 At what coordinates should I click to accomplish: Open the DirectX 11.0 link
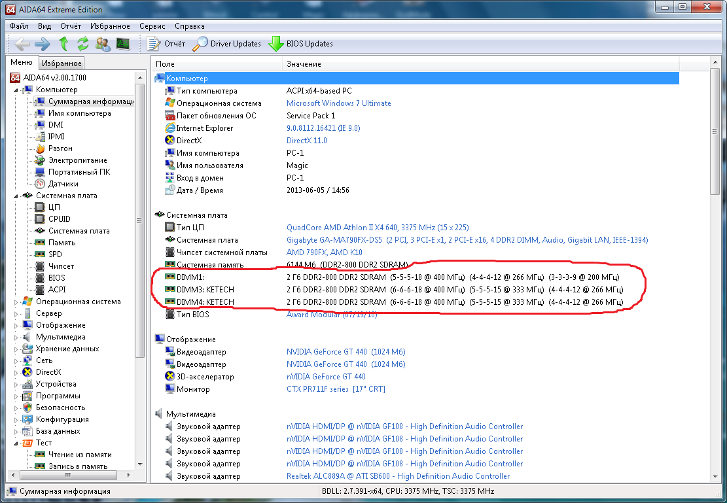coord(306,141)
